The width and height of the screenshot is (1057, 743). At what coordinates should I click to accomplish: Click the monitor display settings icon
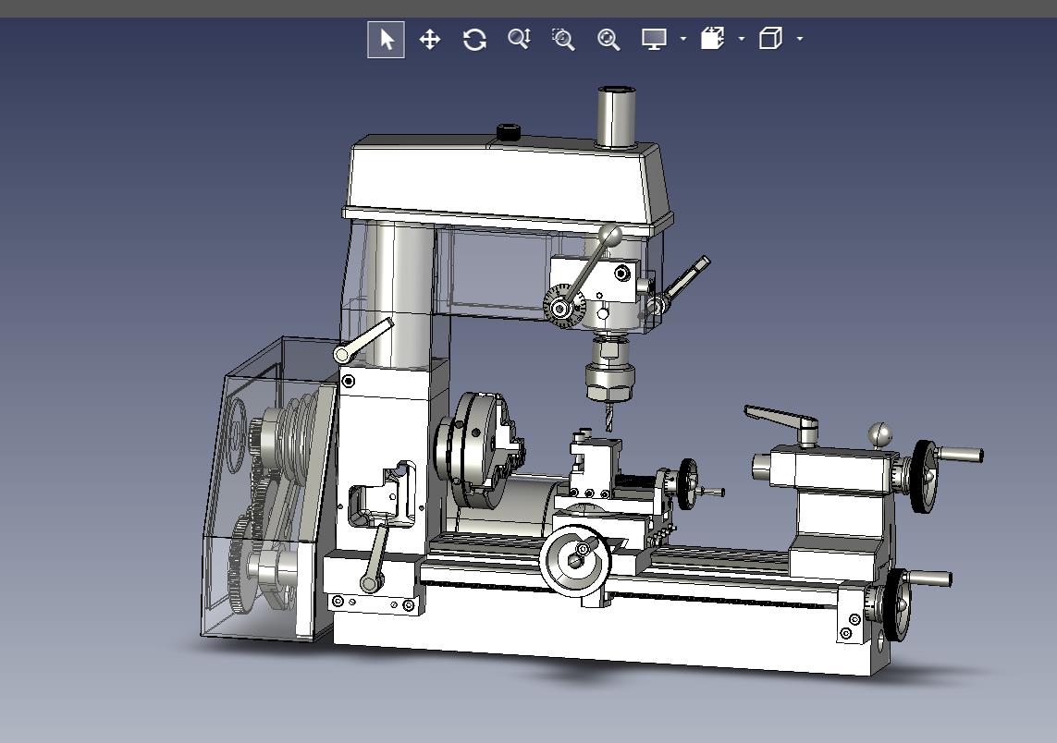655,39
